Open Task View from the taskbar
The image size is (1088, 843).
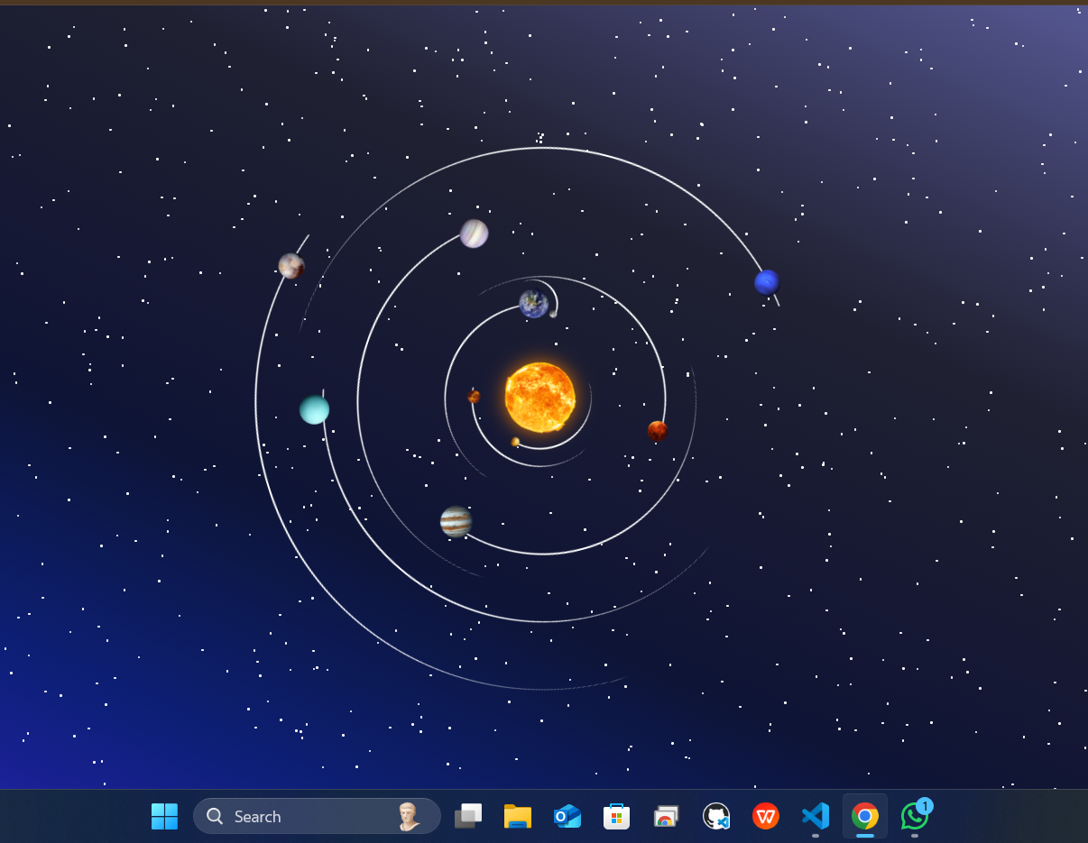(x=467, y=816)
